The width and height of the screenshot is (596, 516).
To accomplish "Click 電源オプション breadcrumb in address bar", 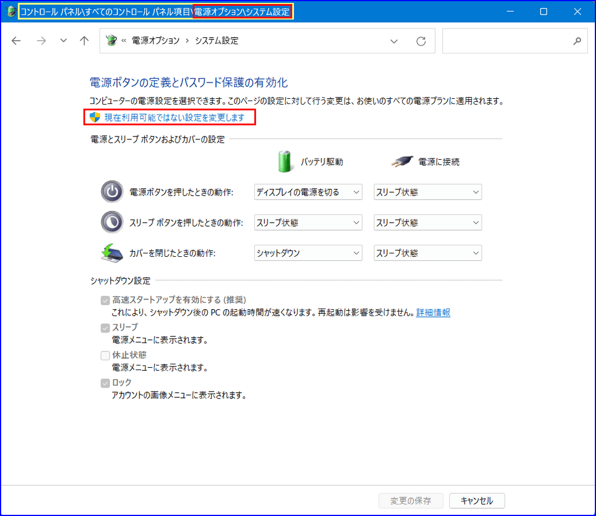I will (156, 41).
